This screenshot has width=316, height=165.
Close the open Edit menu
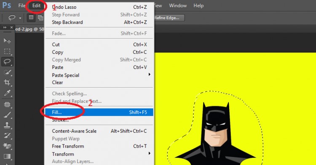pyautogui.click(x=37, y=5)
